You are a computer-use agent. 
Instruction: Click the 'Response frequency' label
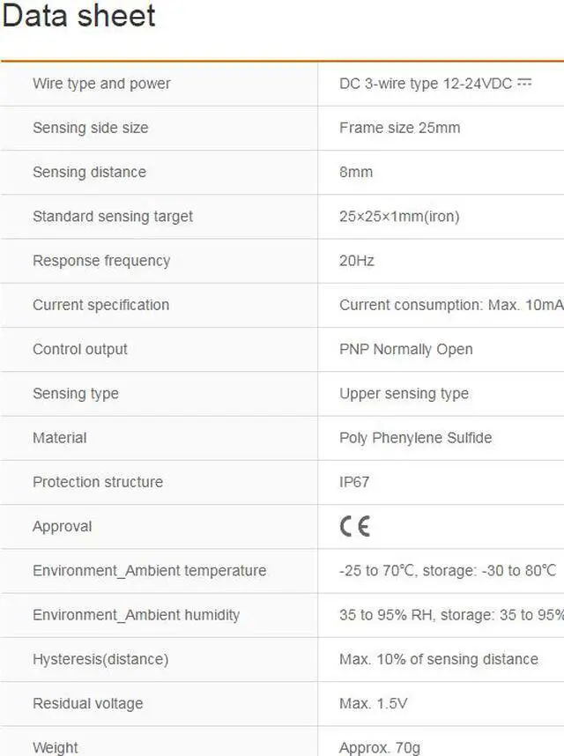tap(101, 261)
